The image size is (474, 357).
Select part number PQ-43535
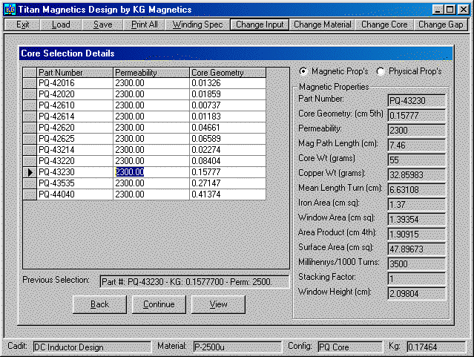click(x=75, y=183)
